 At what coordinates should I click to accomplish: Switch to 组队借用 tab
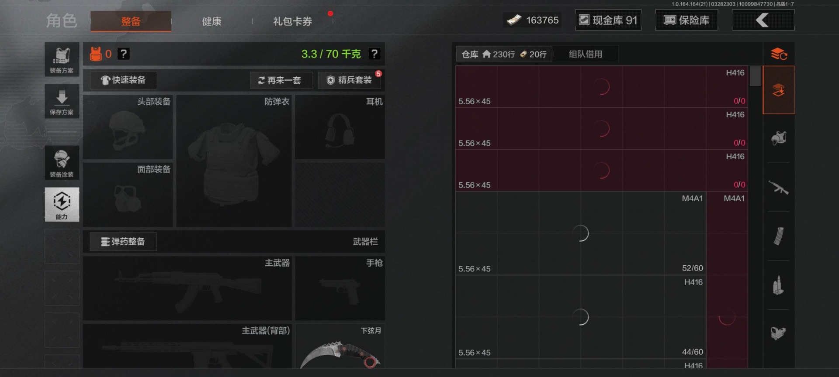click(x=586, y=54)
